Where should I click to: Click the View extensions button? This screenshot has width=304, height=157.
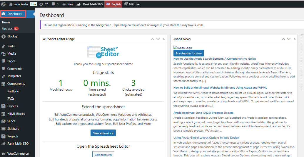click(103, 133)
